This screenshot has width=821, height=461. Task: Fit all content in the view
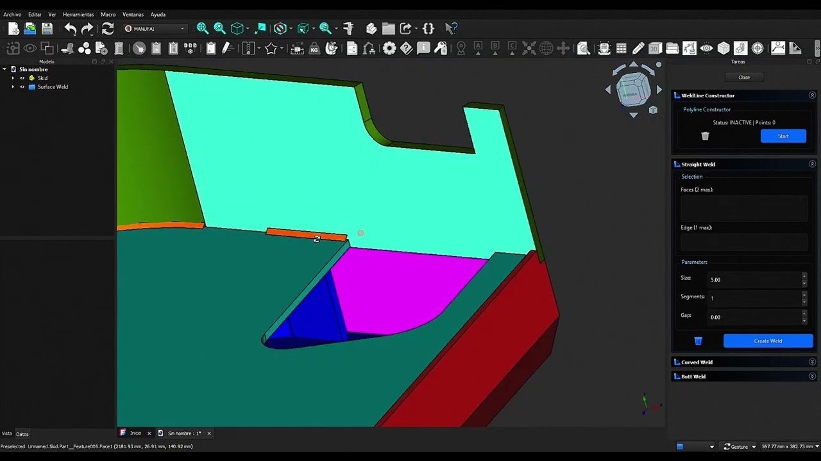[202, 28]
